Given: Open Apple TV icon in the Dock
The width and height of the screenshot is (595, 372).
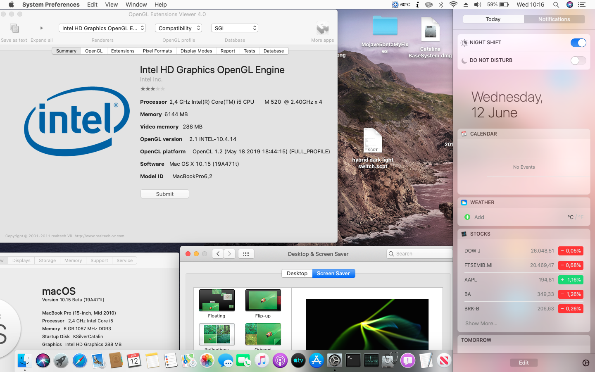Looking at the screenshot, I should pyautogui.click(x=298, y=360).
